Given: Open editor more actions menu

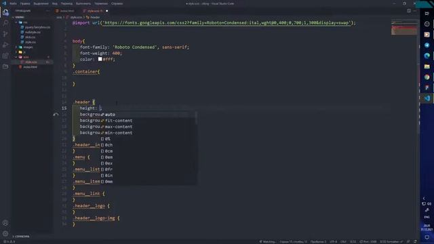Looking at the screenshot, I should pos(415,11).
